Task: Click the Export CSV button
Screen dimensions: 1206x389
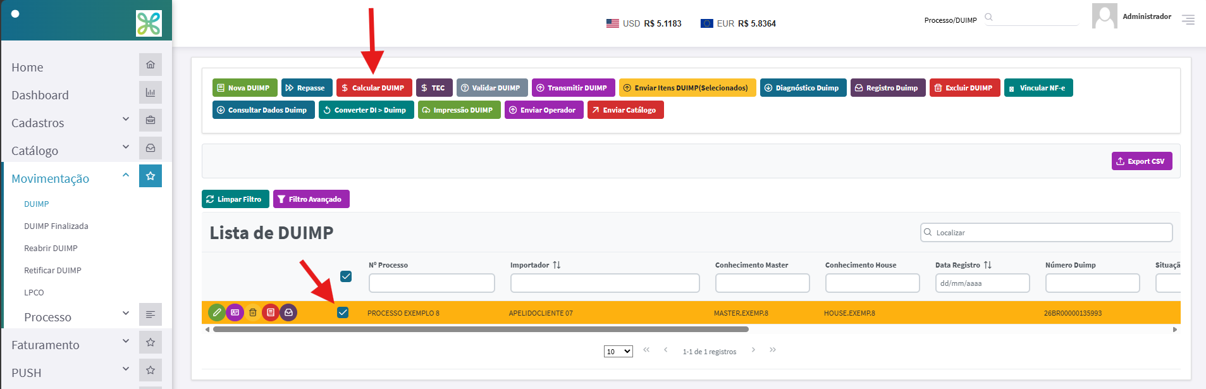Action: pos(1142,161)
